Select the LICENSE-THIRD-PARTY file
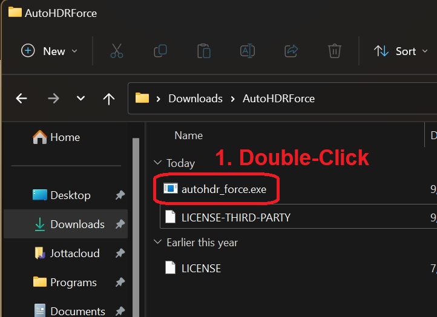The height and width of the screenshot is (317, 437). click(x=235, y=217)
